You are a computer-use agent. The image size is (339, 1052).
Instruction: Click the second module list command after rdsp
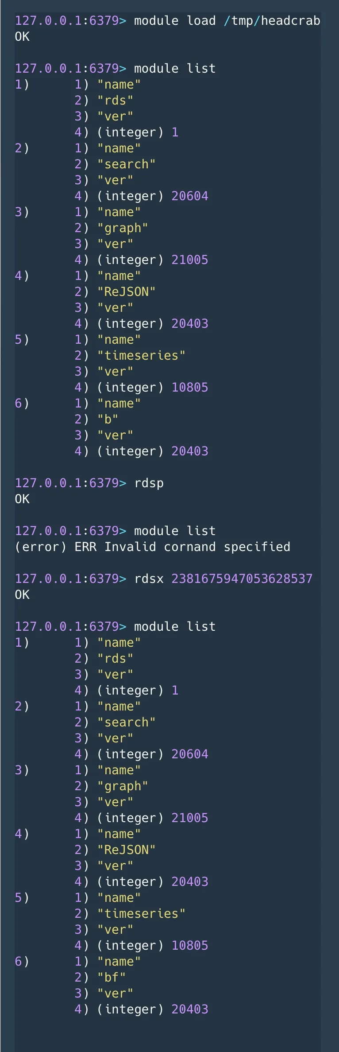(175, 531)
